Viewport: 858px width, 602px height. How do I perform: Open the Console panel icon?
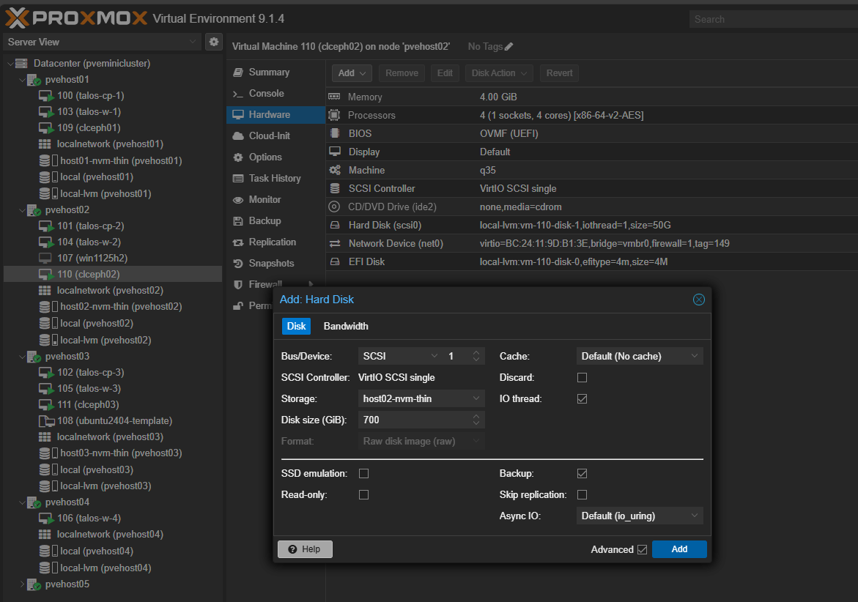pyautogui.click(x=237, y=94)
